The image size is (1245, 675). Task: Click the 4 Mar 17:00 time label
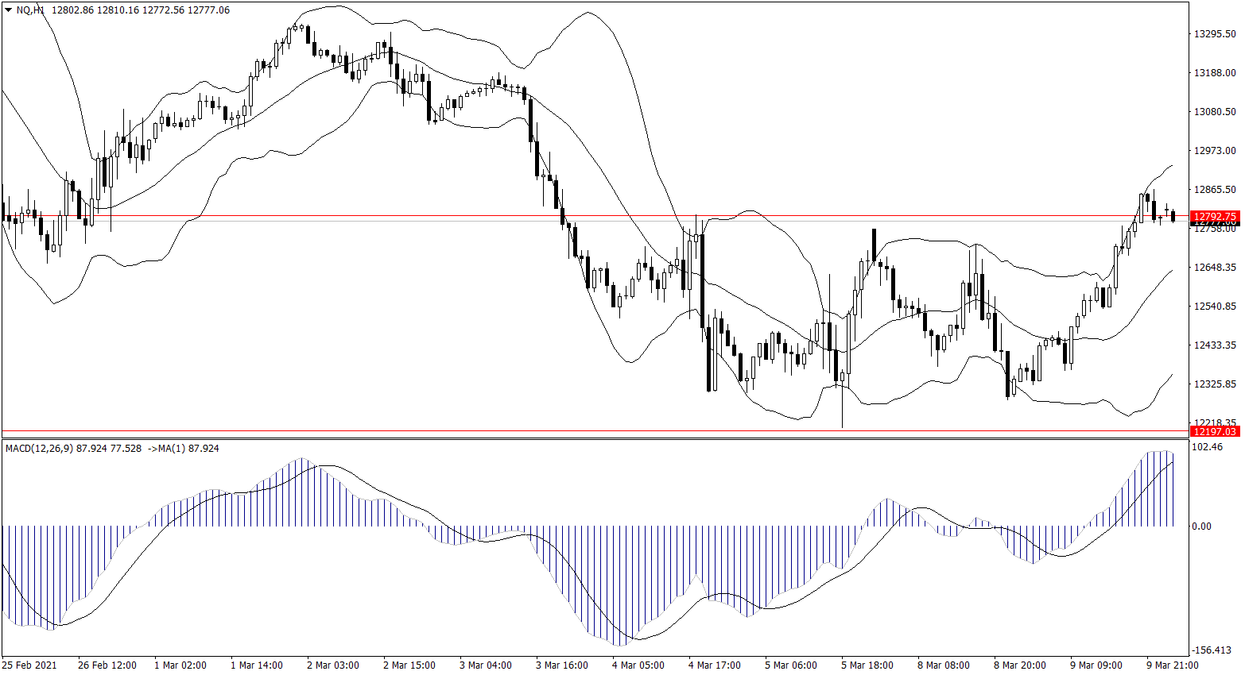(x=715, y=665)
